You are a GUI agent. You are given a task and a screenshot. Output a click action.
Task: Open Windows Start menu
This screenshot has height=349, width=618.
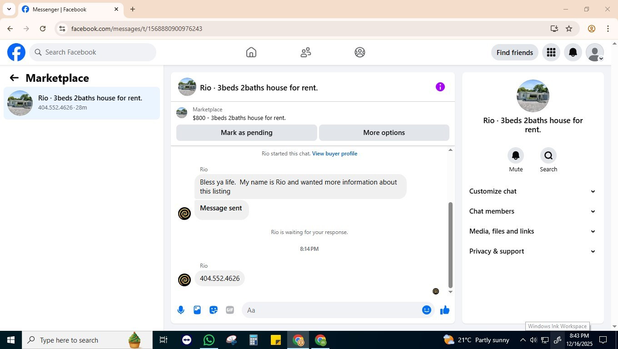click(x=11, y=340)
